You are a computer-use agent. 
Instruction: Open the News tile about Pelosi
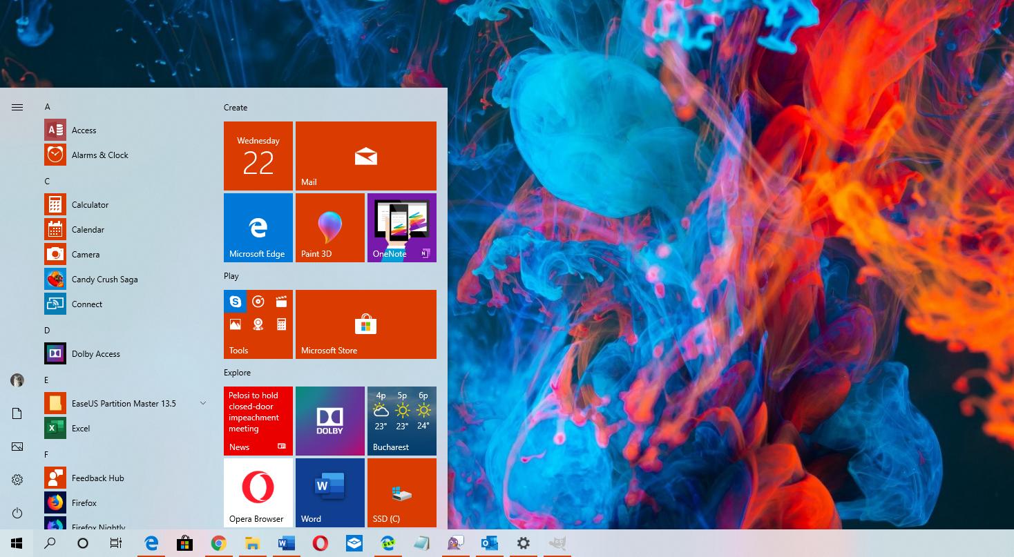click(x=258, y=421)
